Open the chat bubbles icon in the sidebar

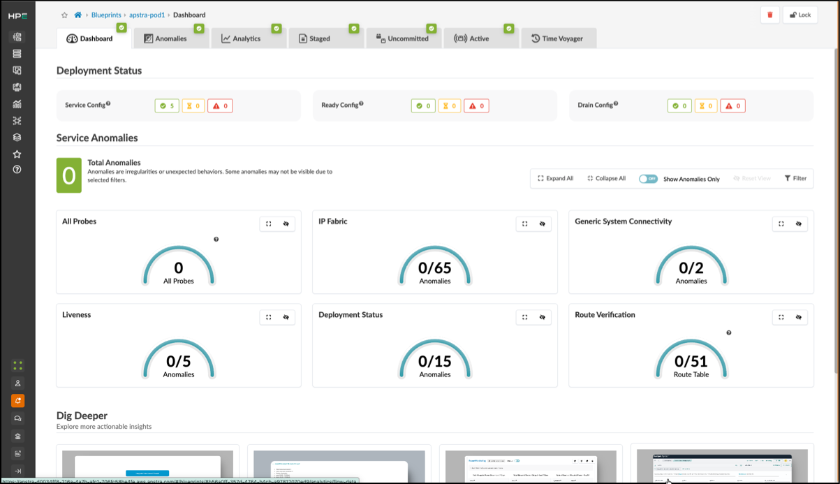pos(17,418)
